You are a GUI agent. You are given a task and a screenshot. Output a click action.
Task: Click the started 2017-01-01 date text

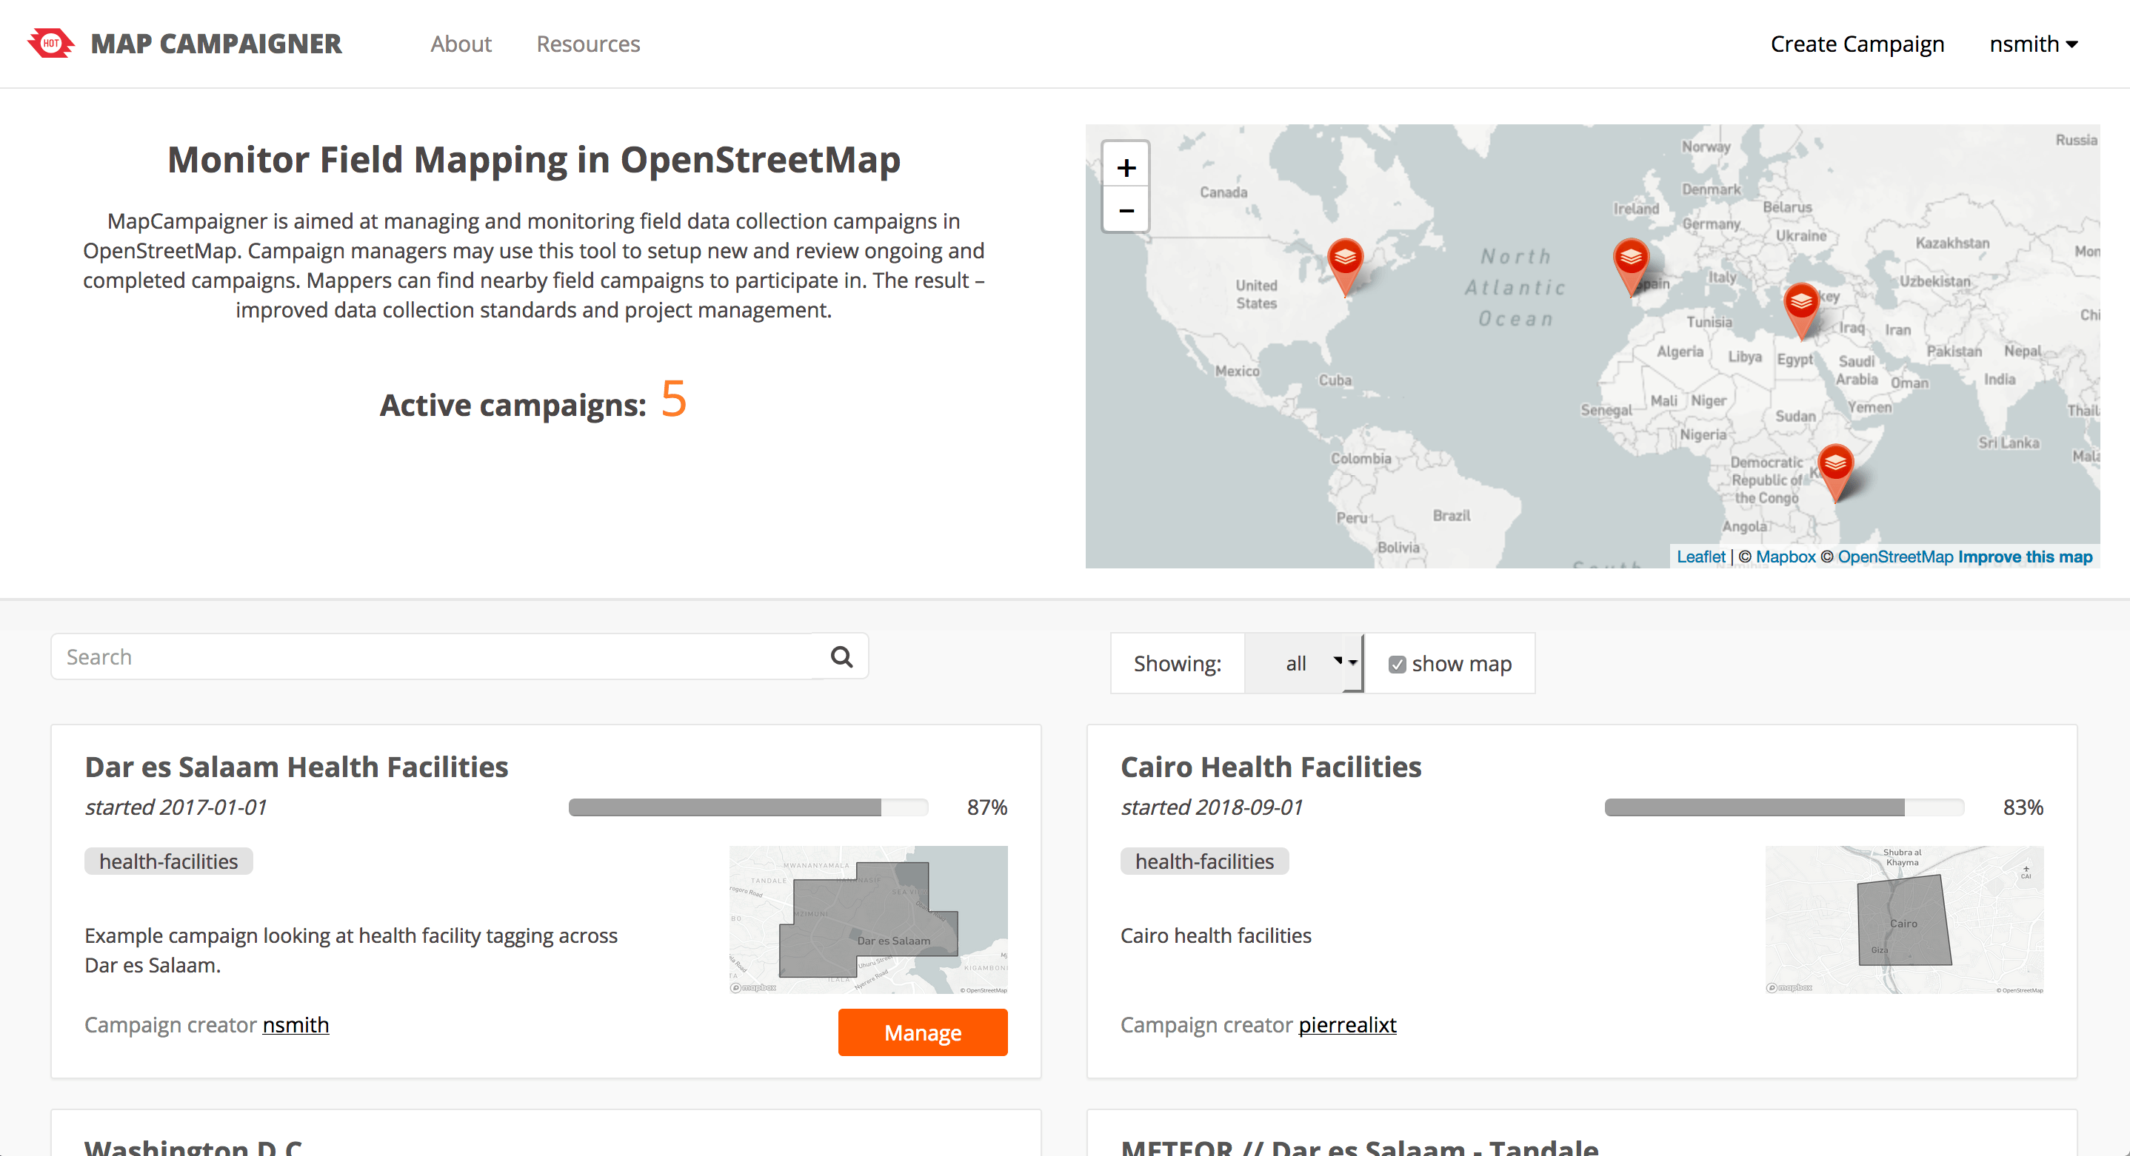click(176, 807)
